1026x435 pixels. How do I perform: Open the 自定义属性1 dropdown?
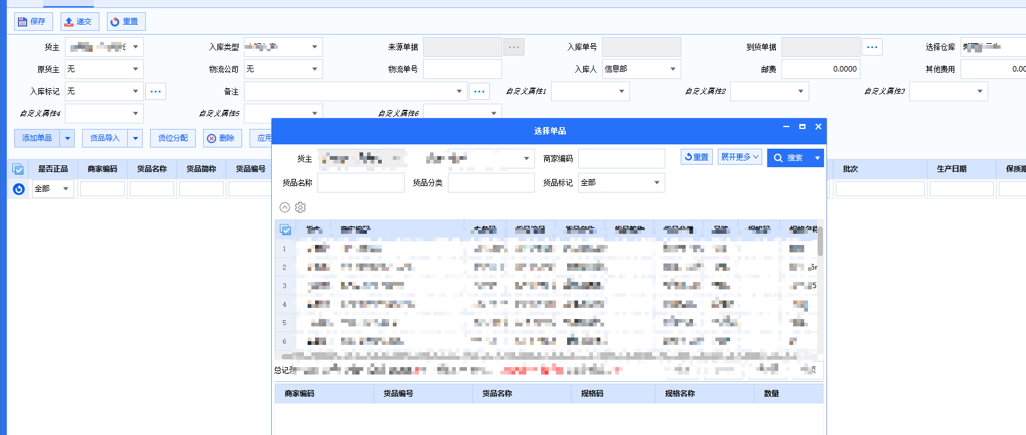tap(621, 91)
